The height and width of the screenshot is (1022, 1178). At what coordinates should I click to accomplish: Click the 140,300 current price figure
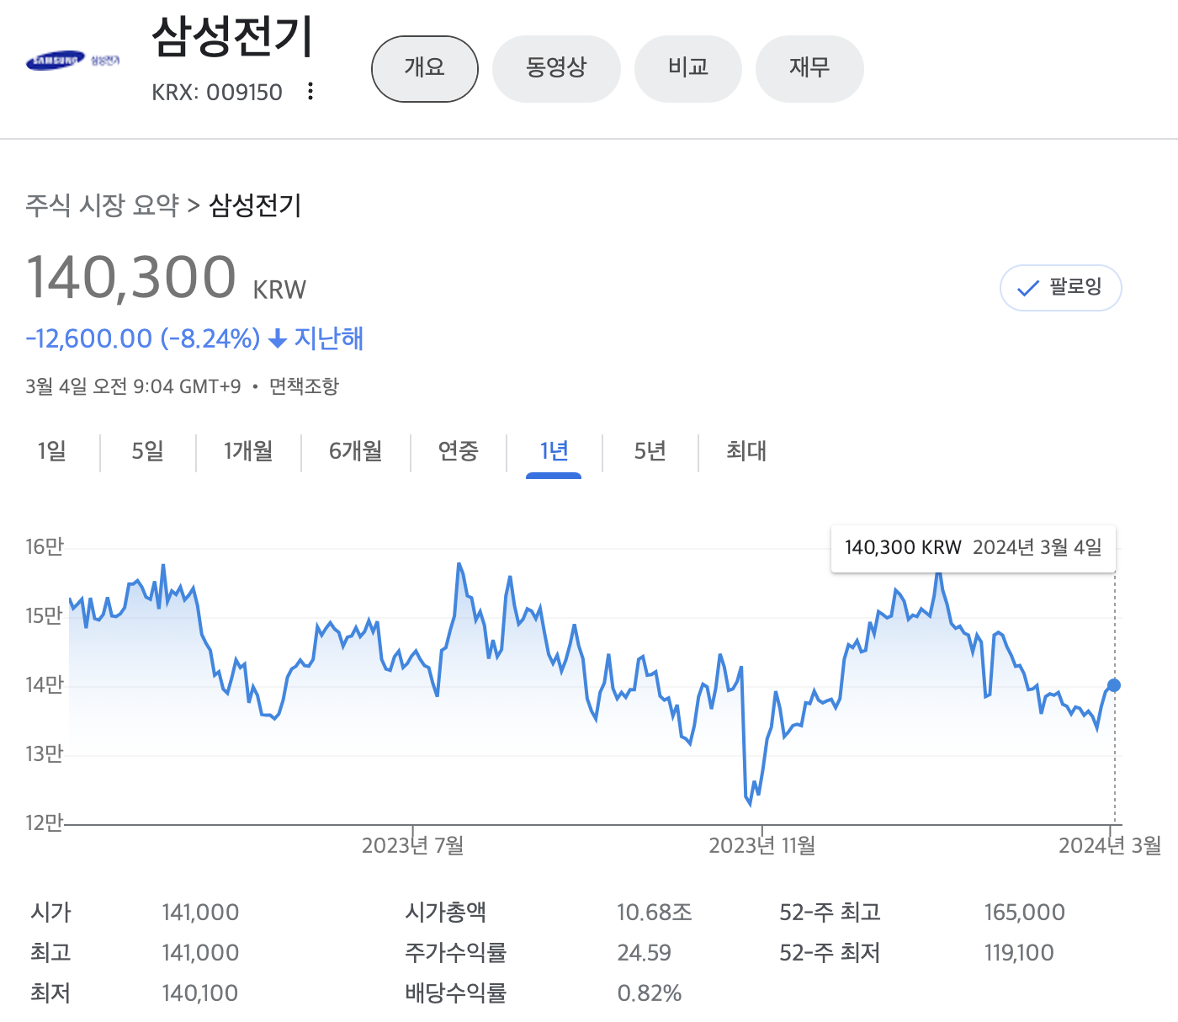tap(132, 277)
